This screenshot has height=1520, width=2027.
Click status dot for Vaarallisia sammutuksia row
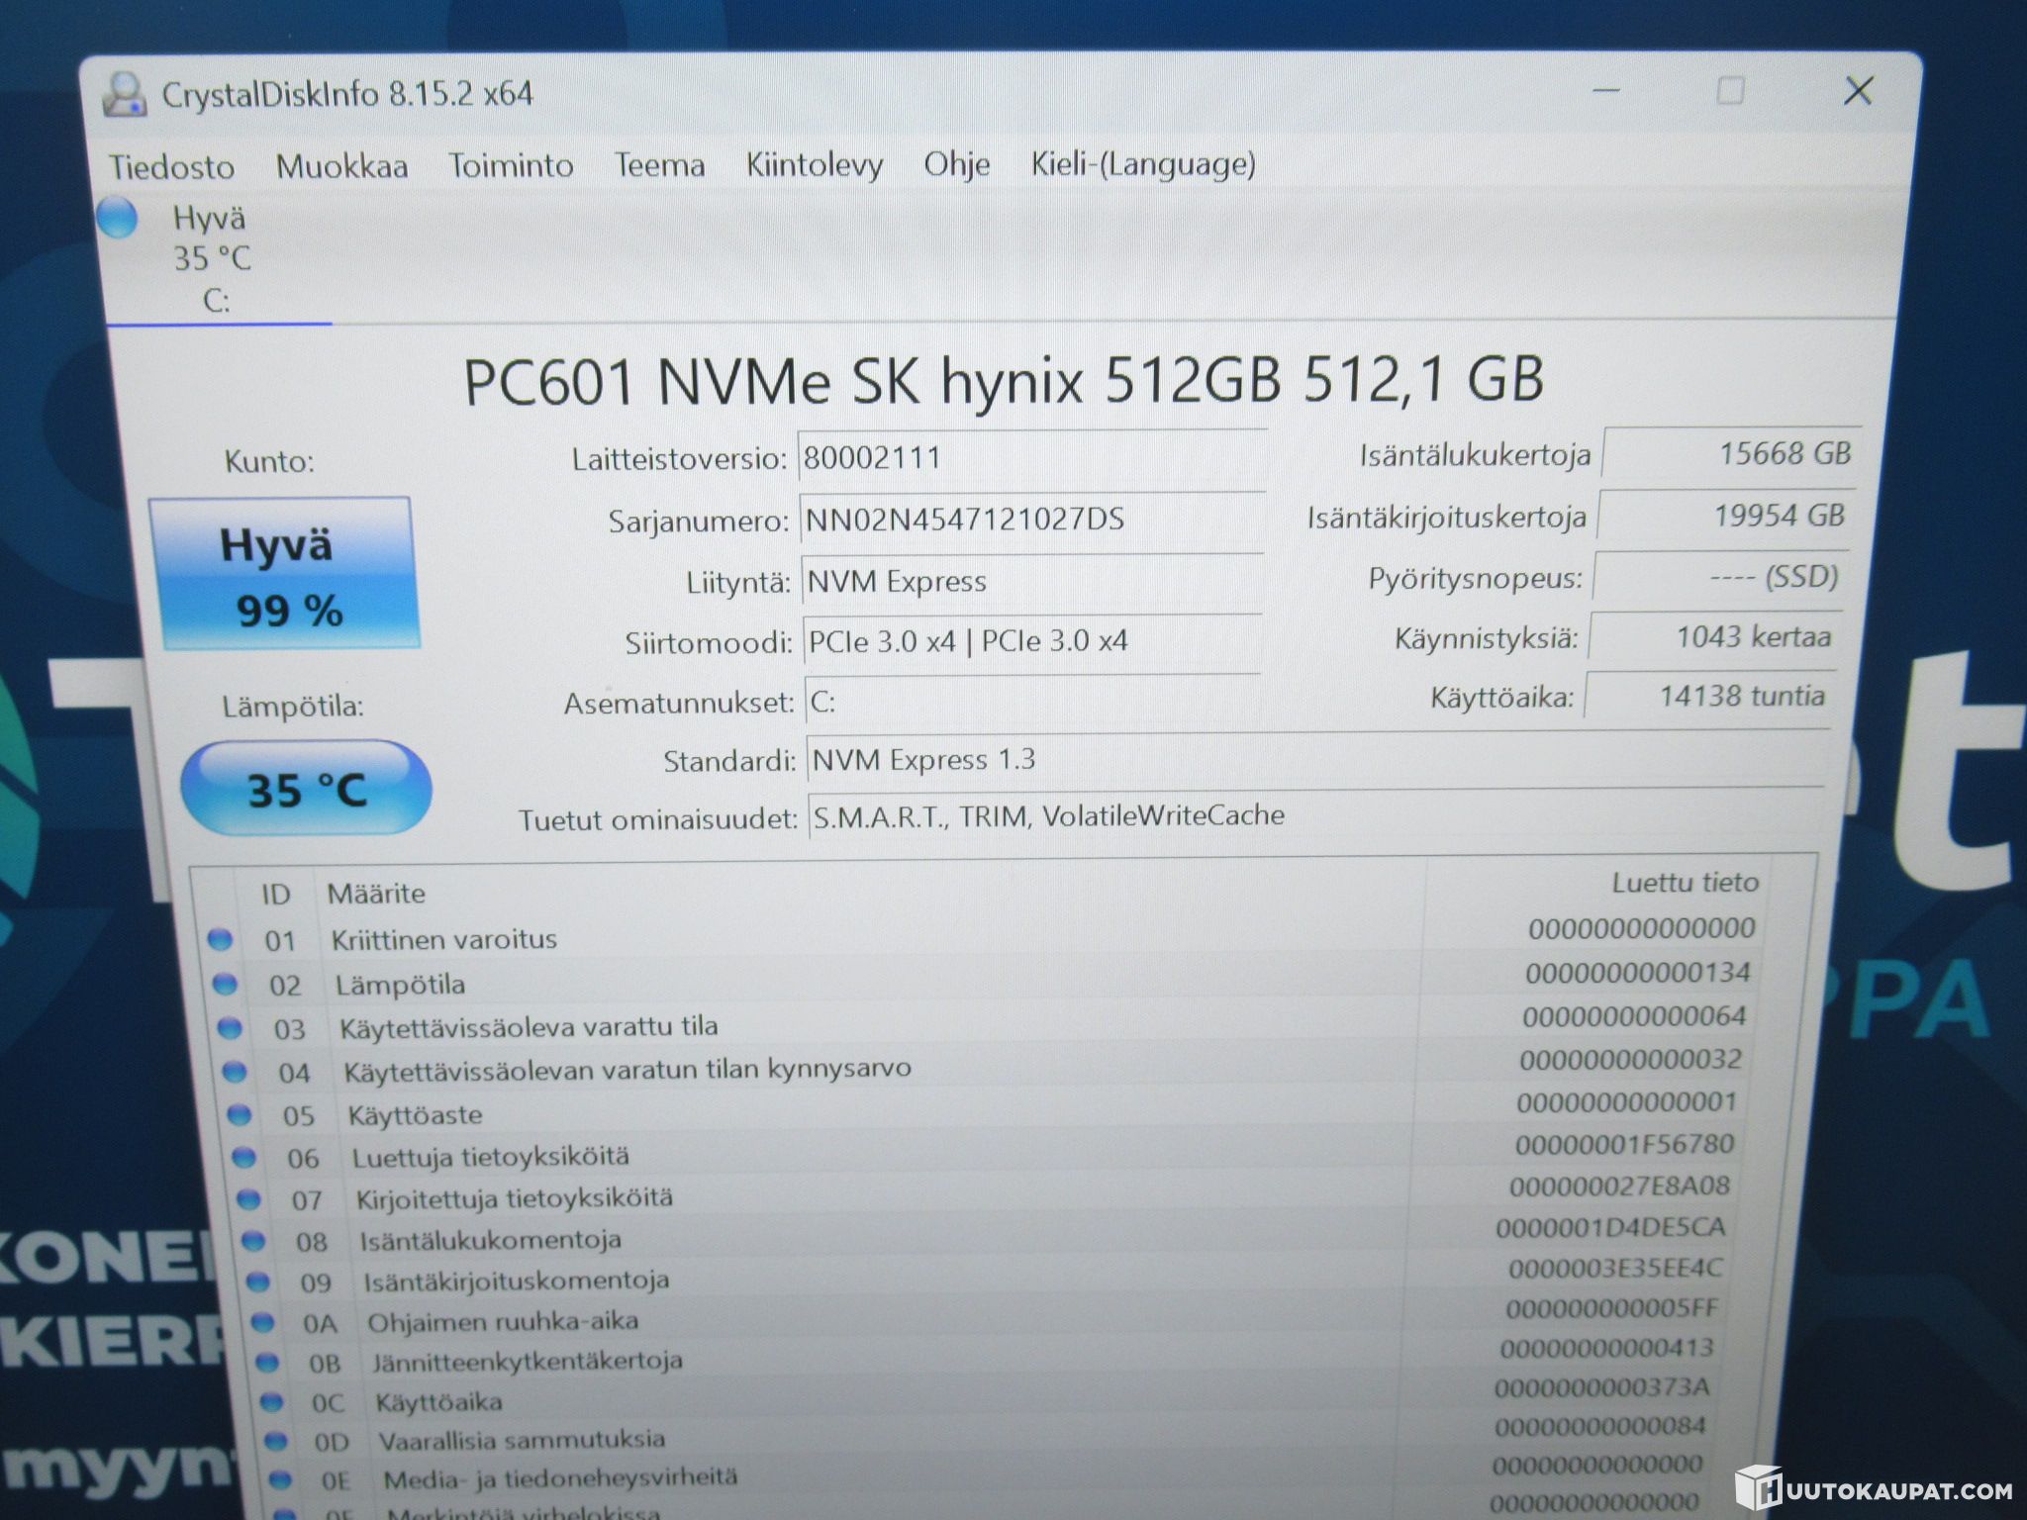[276, 1441]
